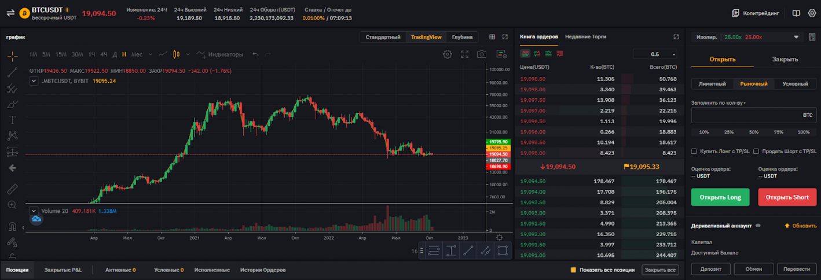Open the timeframe dropdown after Мес
Screen dimensions: 821x280
point(151,54)
